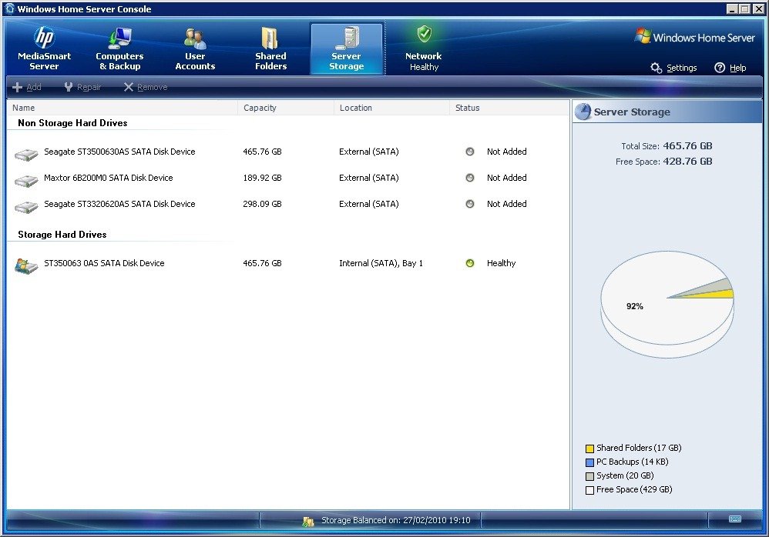This screenshot has width=769, height=537.
Task: Click the System (20 GB) legend label
Action: pos(626,475)
